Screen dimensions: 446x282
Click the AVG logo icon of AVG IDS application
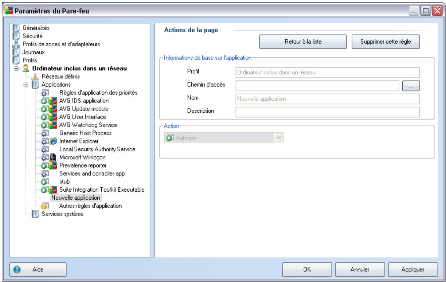coord(53,101)
